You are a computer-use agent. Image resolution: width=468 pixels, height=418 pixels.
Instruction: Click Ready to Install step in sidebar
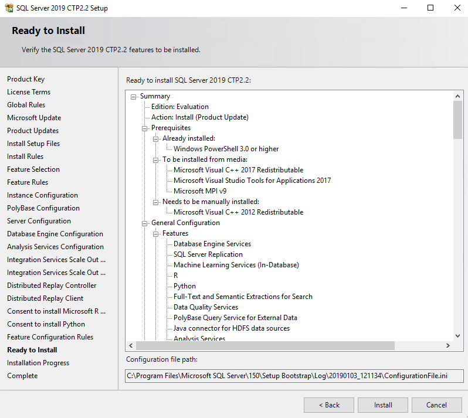click(x=32, y=349)
